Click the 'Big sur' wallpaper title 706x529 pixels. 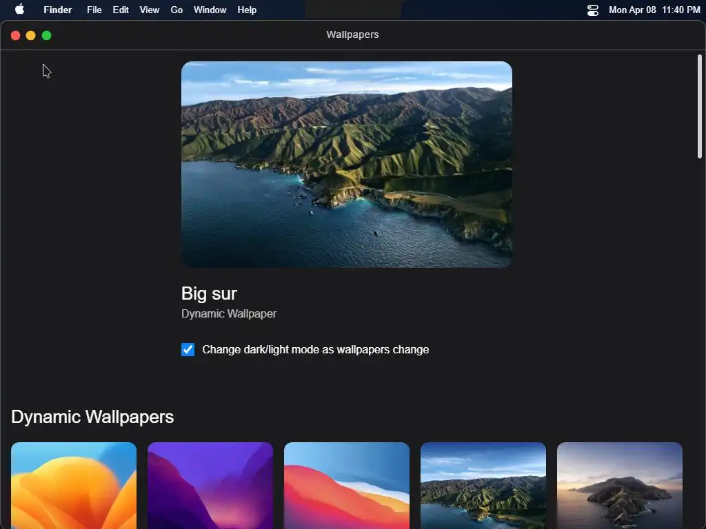point(209,293)
